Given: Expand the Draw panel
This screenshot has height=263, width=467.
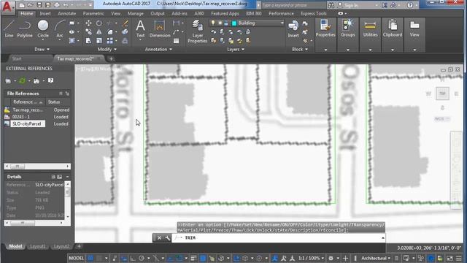Looking at the screenshot, I should pos(42,49).
